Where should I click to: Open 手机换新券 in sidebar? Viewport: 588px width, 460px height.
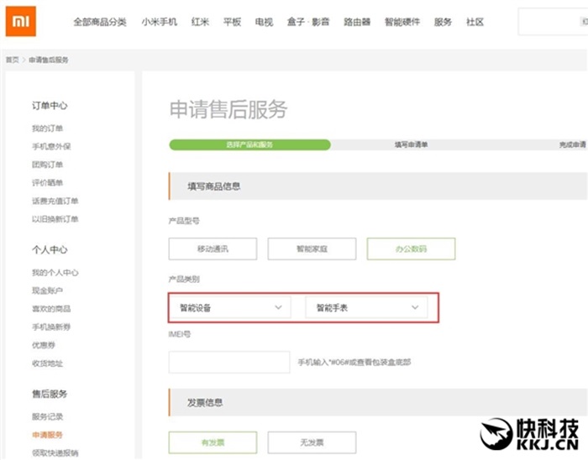click(51, 327)
